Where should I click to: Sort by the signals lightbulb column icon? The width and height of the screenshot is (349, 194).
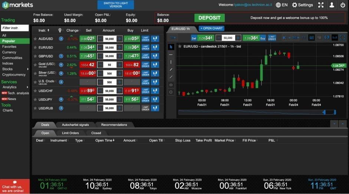(x=60, y=30)
